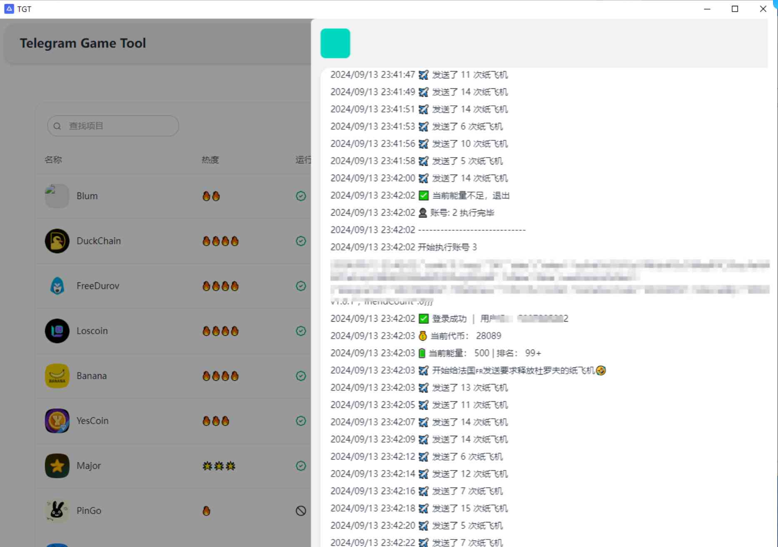Viewport: 778px width, 547px height.
Task: Click the Loscoin run status checkmark
Action: (x=301, y=331)
